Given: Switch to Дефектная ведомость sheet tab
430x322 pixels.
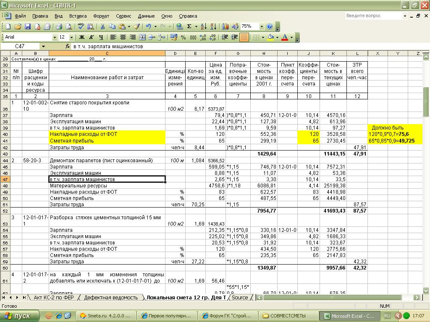Looking at the screenshot, I should (111, 298).
